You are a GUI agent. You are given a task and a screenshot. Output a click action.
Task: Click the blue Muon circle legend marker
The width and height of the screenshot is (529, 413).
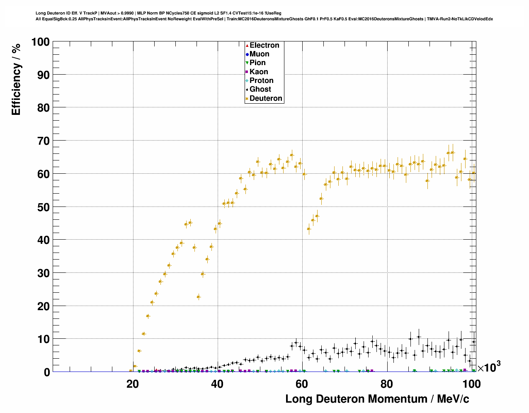coord(247,54)
